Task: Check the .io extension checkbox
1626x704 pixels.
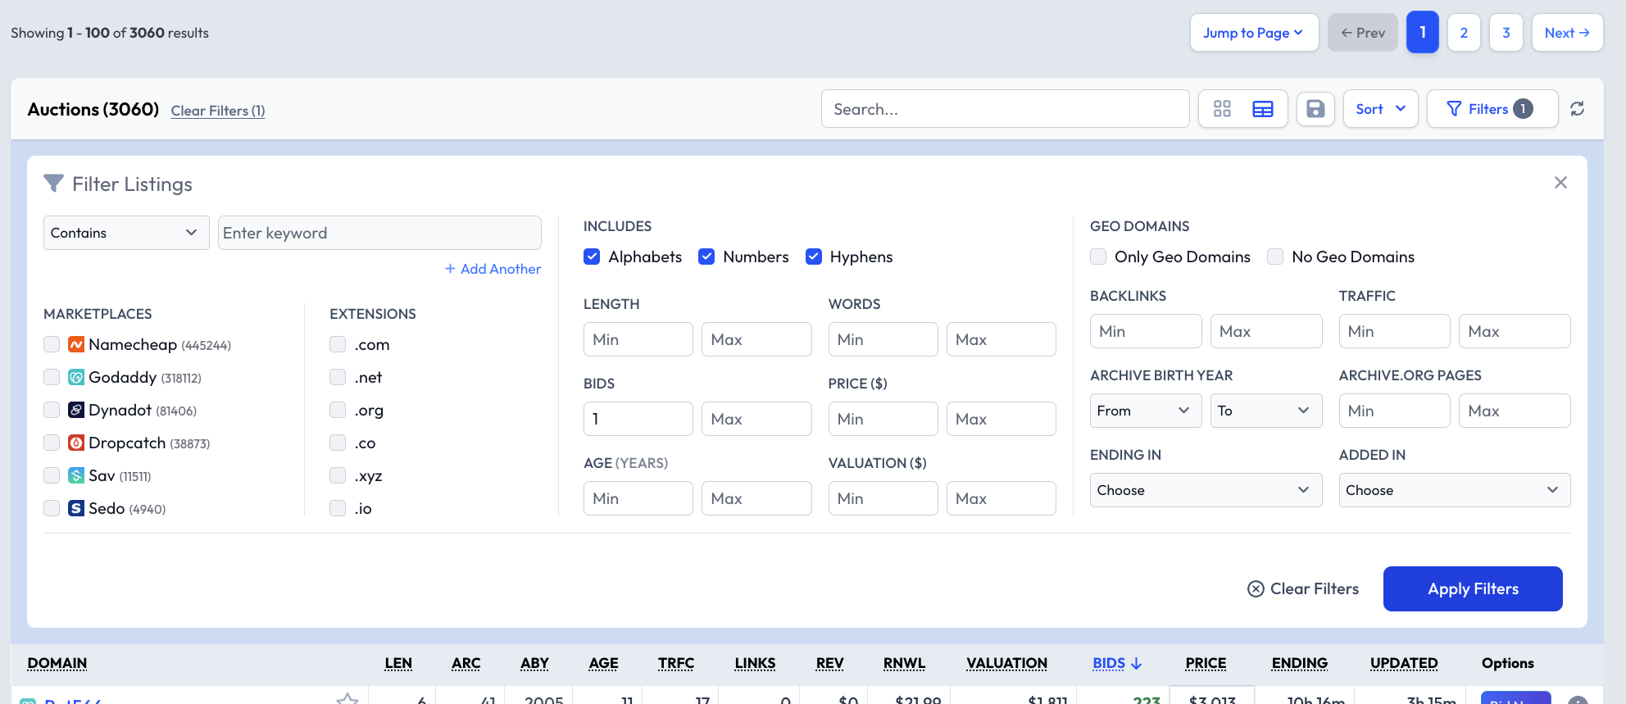Action: (338, 508)
